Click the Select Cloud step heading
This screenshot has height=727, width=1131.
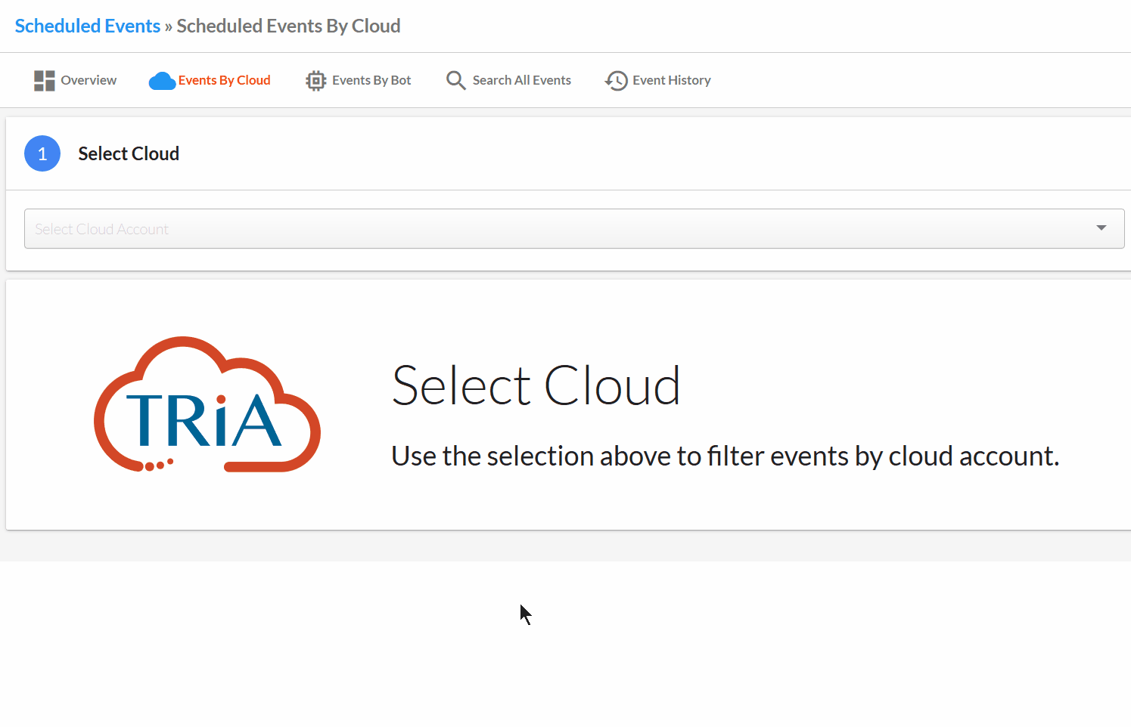point(129,153)
